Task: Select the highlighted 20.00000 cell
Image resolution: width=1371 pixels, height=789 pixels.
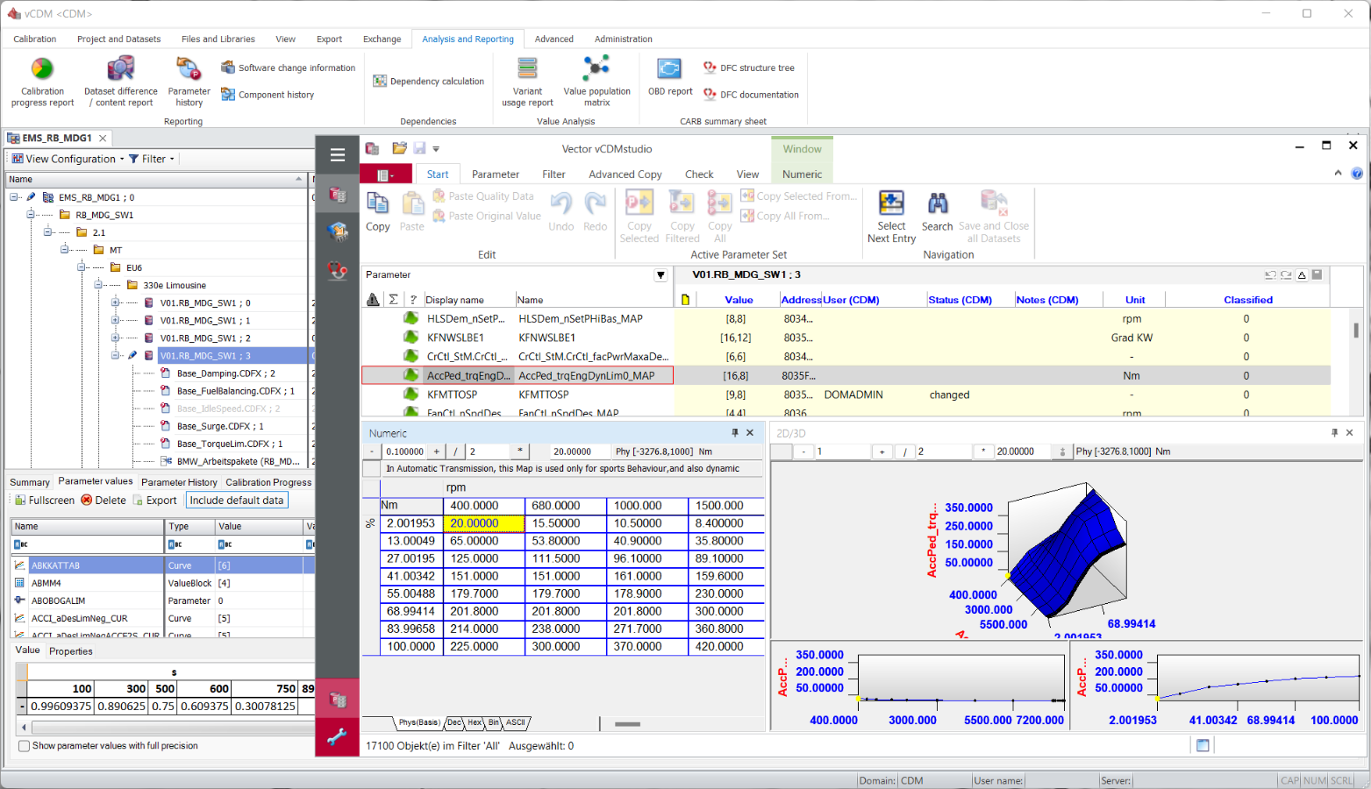Action: pyautogui.click(x=482, y=523)
